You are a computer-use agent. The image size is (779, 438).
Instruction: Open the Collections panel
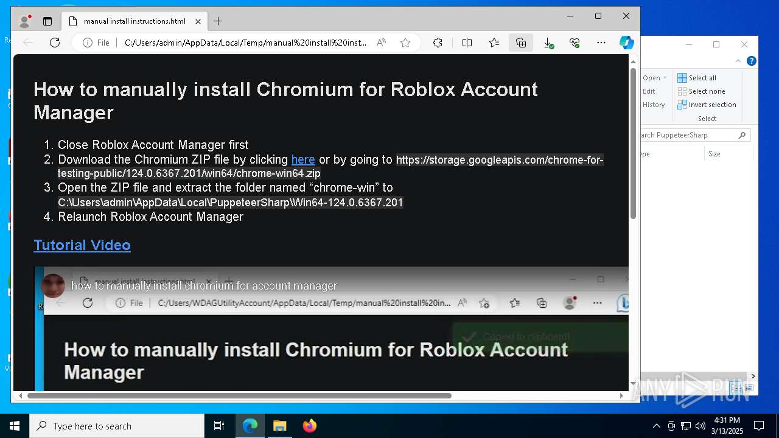(521, 43)
